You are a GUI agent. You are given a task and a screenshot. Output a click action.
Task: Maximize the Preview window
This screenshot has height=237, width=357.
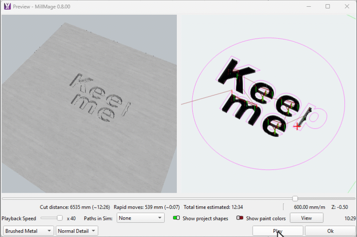click(328, 6)
